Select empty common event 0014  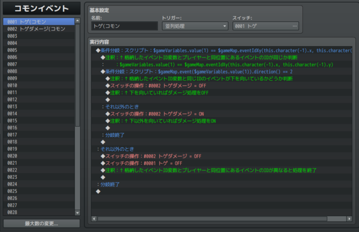[39, 114]
